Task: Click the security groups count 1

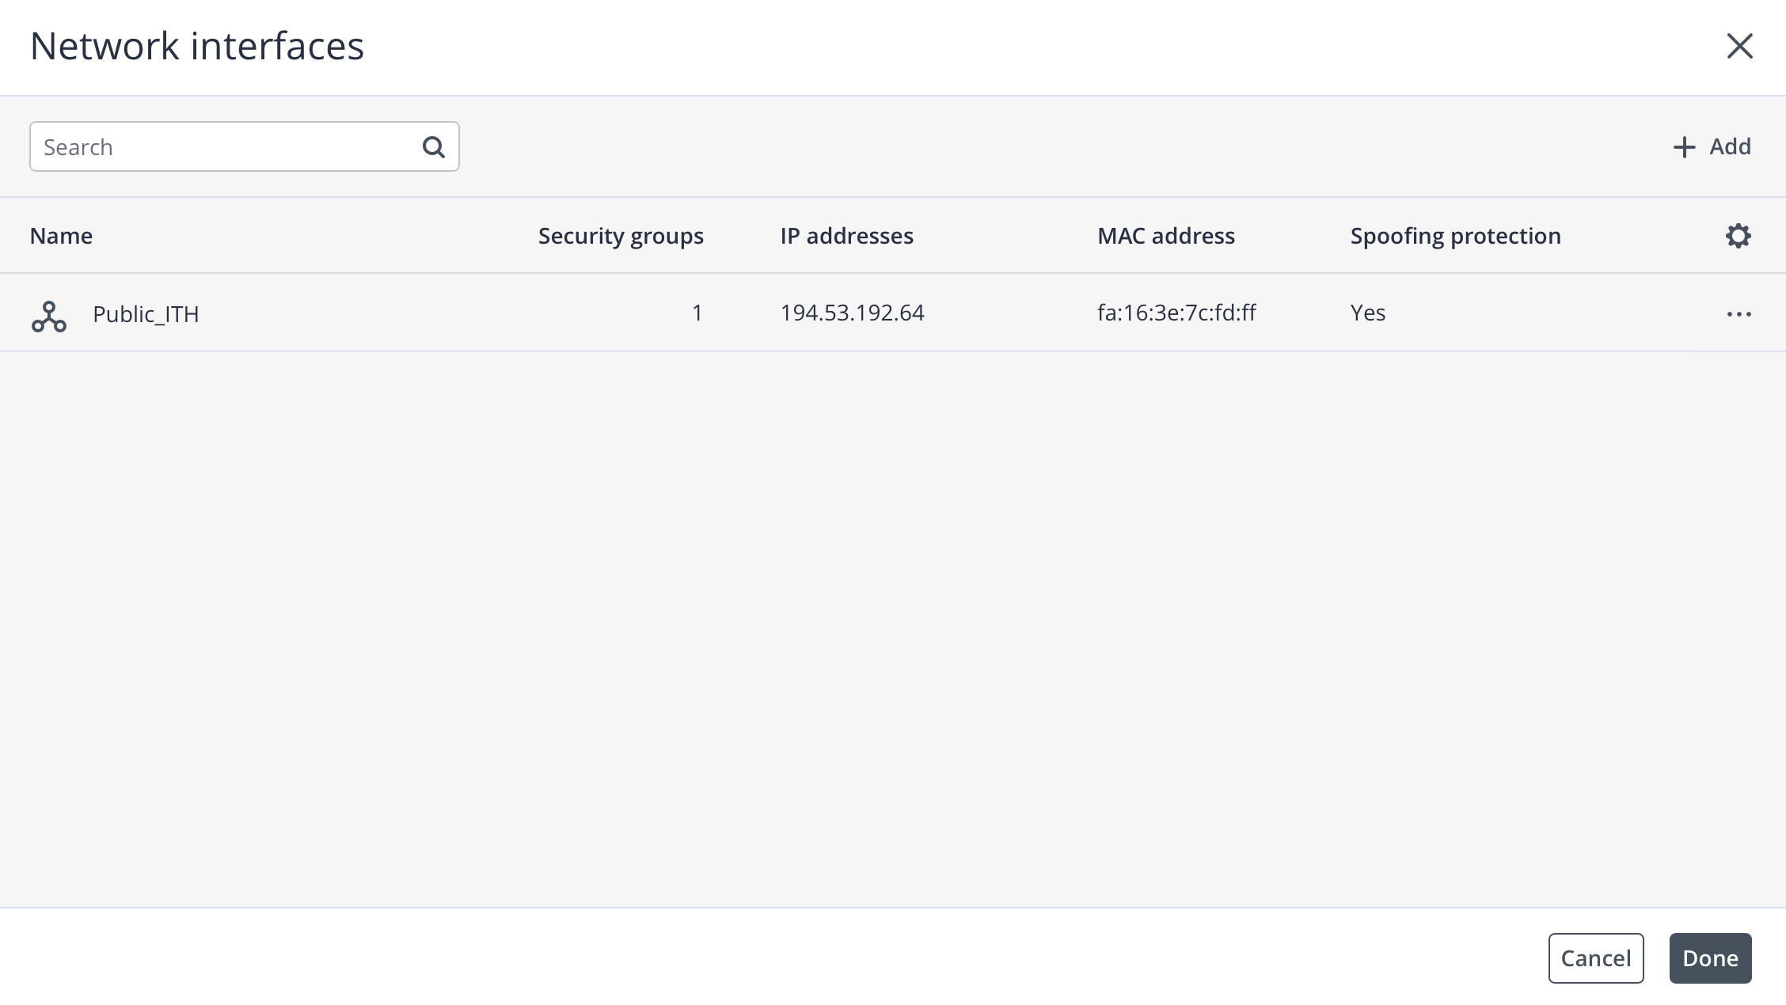Action: pos(697,313)
